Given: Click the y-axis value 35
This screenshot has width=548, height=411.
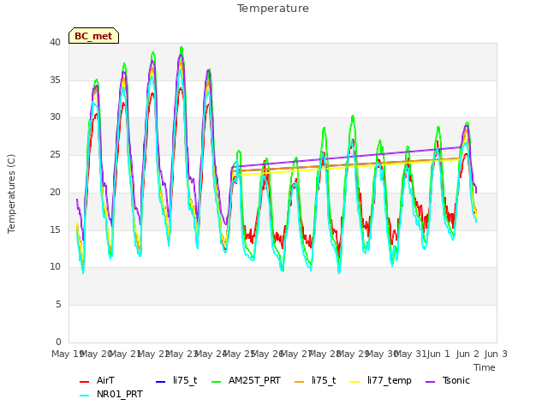Looking at the screenshot, I should tap(55, 80).
